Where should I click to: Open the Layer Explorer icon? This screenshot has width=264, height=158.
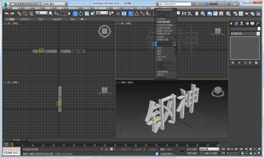click(203, 14)
